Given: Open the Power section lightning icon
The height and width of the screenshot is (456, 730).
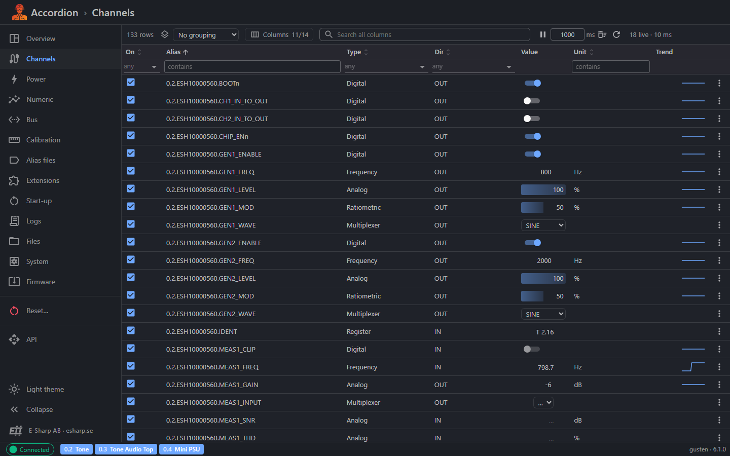Looking at the screenshot, I should (14, 79).
